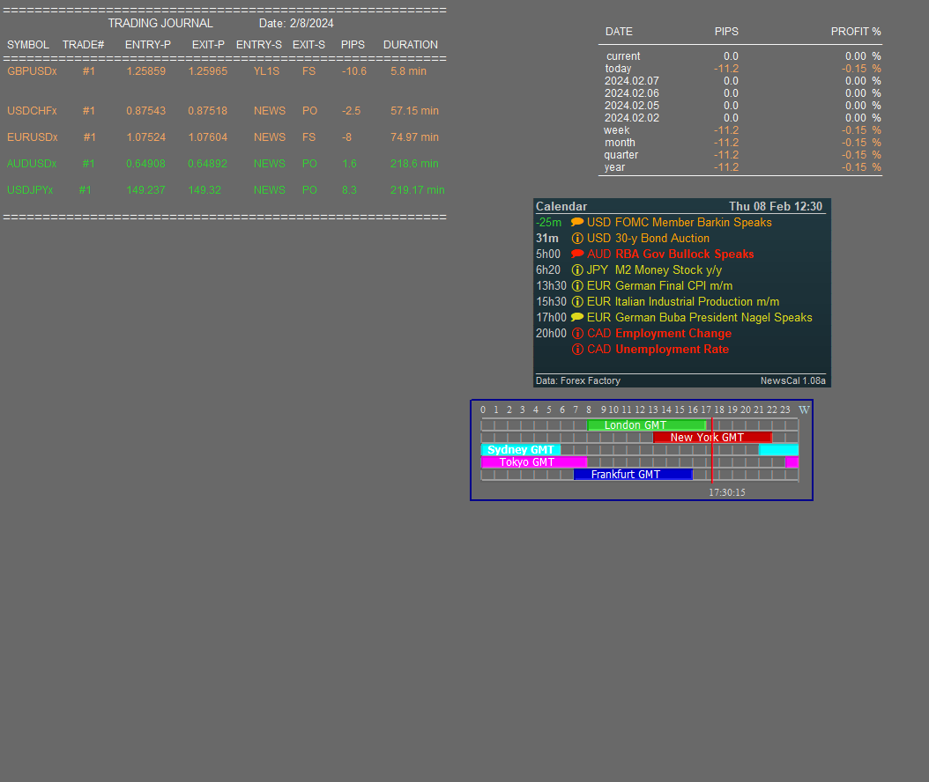Click the TRADING JOURNAL title
The width and height of the screenshot is (929, 782).
pos(160,23)
